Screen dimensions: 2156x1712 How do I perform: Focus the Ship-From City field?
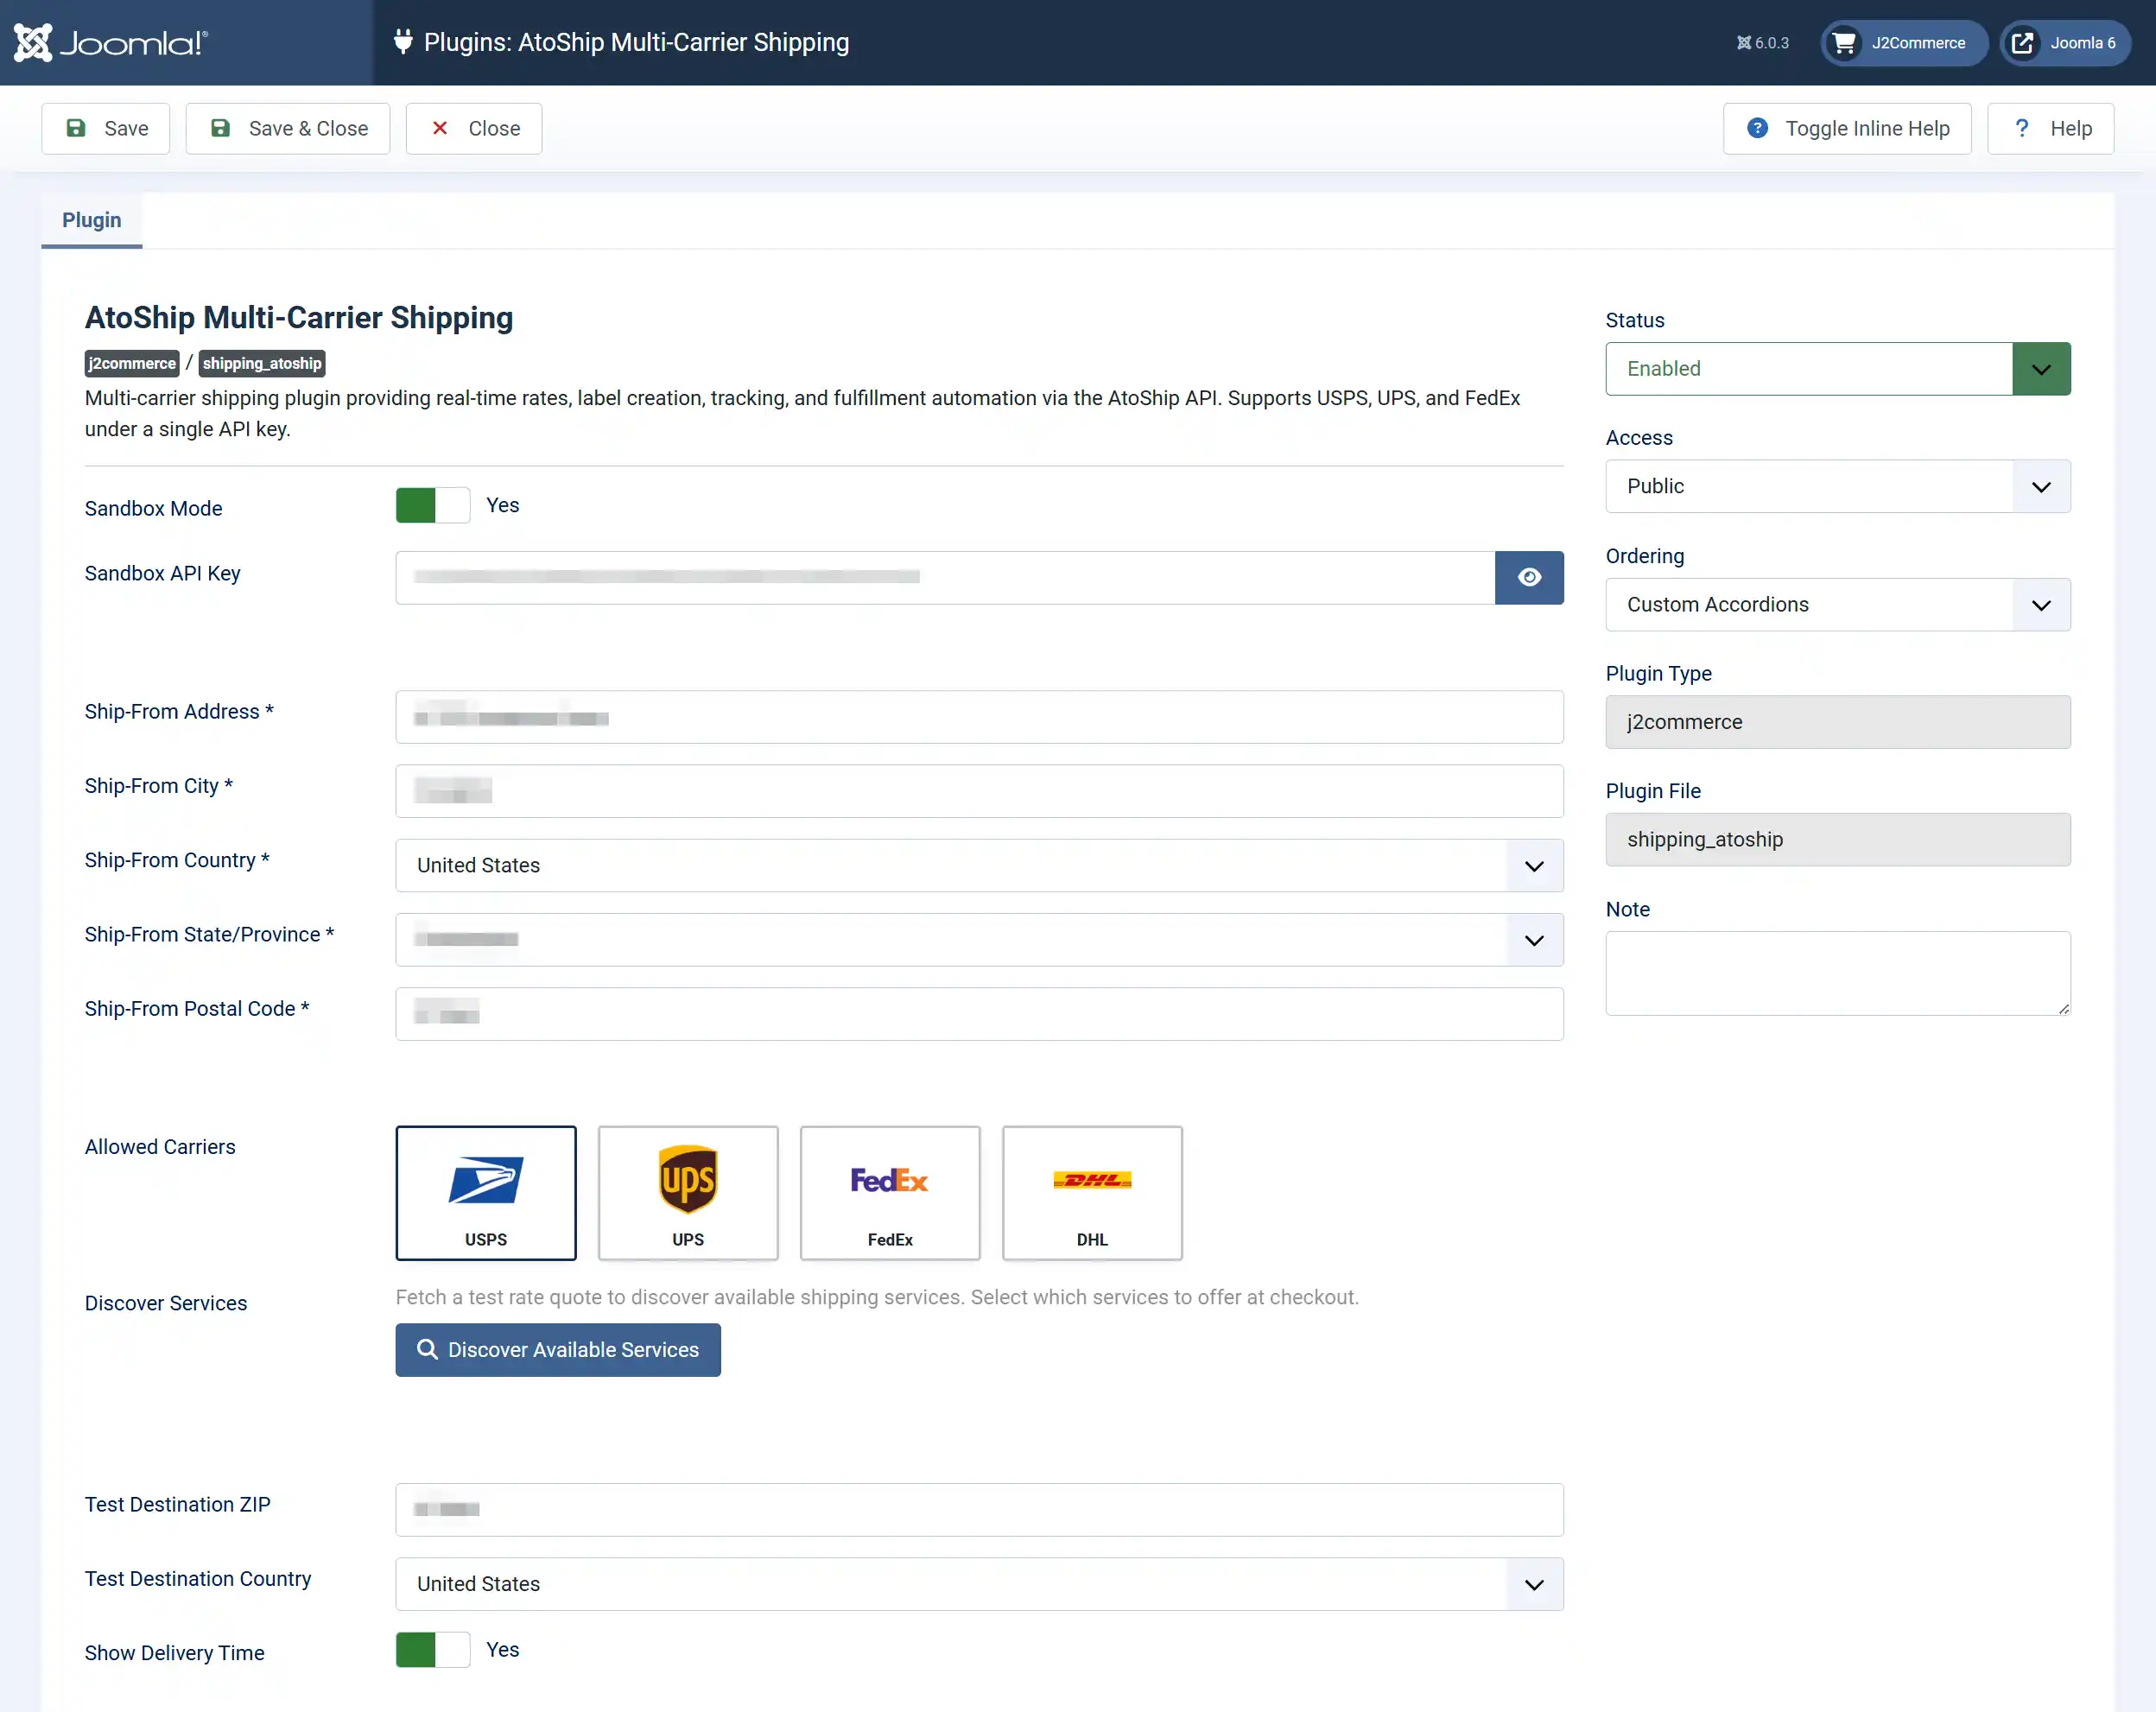[x=979, y=791]
